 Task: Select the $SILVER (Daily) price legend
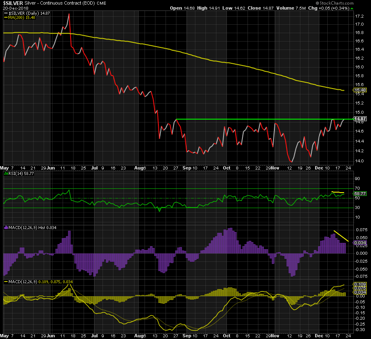(26, 13)
